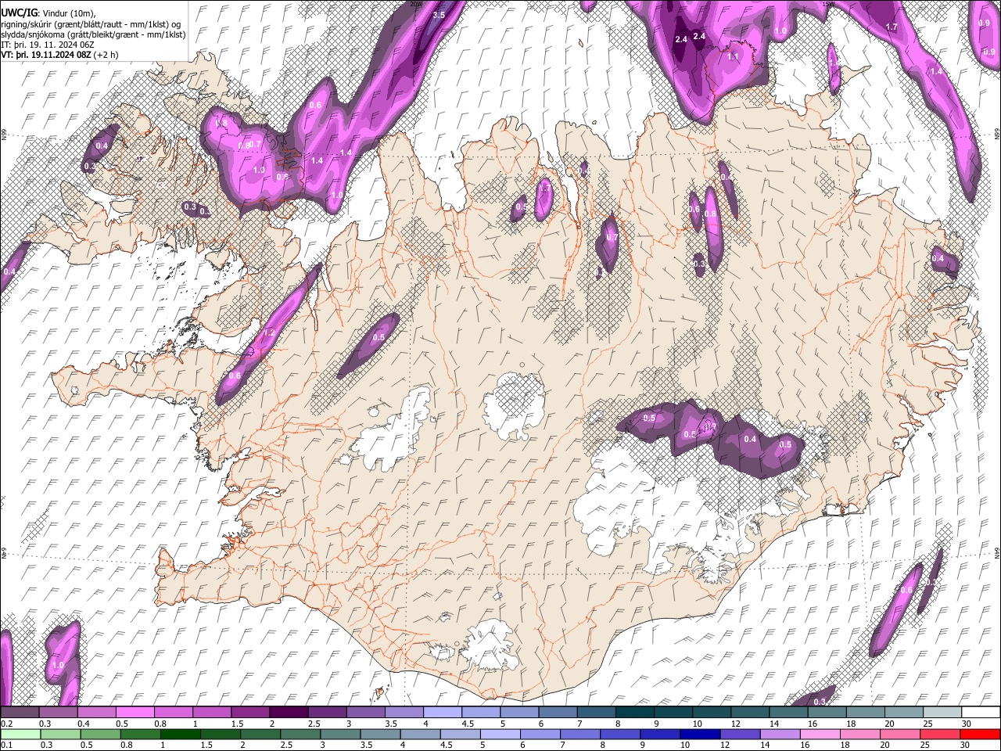This screenshot has width=1001, height=751.
Task: Click the lower scale 0.8 dark green swatch
Action: (x=141, y=734)
